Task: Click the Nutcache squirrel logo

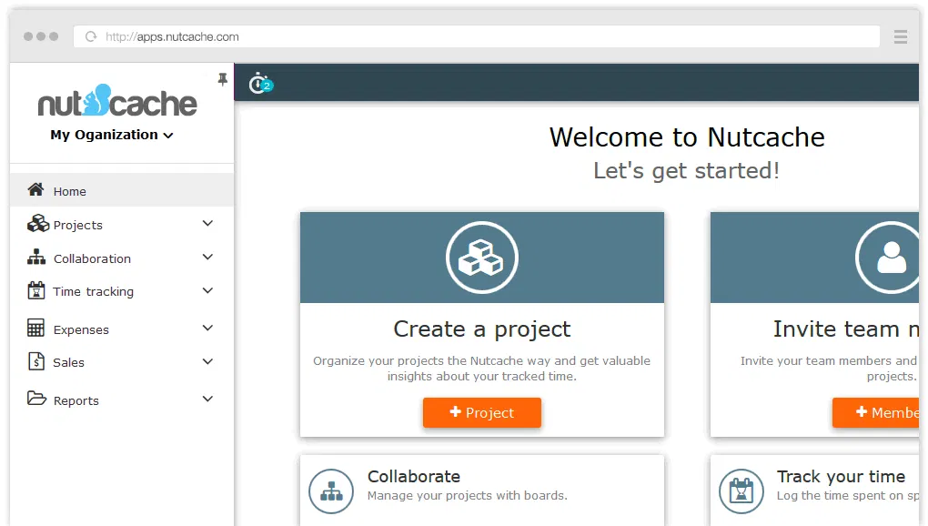Action: [117, 101]
